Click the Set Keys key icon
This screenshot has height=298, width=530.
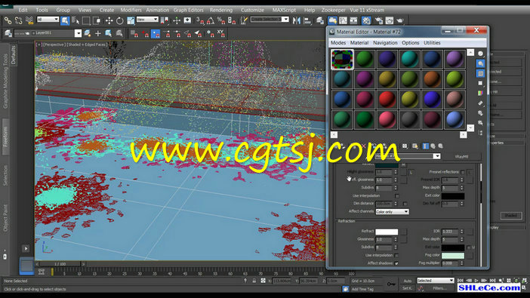(391, 284)
